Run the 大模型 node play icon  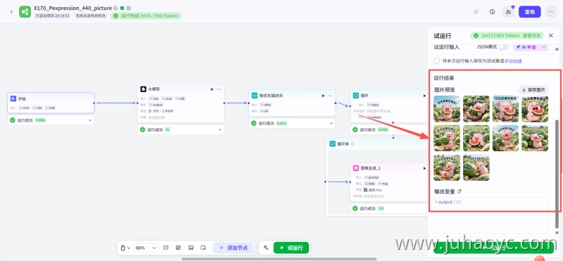click(x=212, y=89)
